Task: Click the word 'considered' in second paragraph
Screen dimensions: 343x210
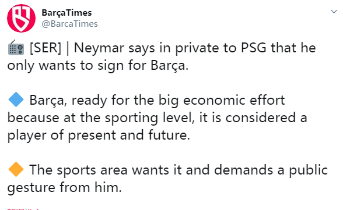Action: [x=261, y=118]
